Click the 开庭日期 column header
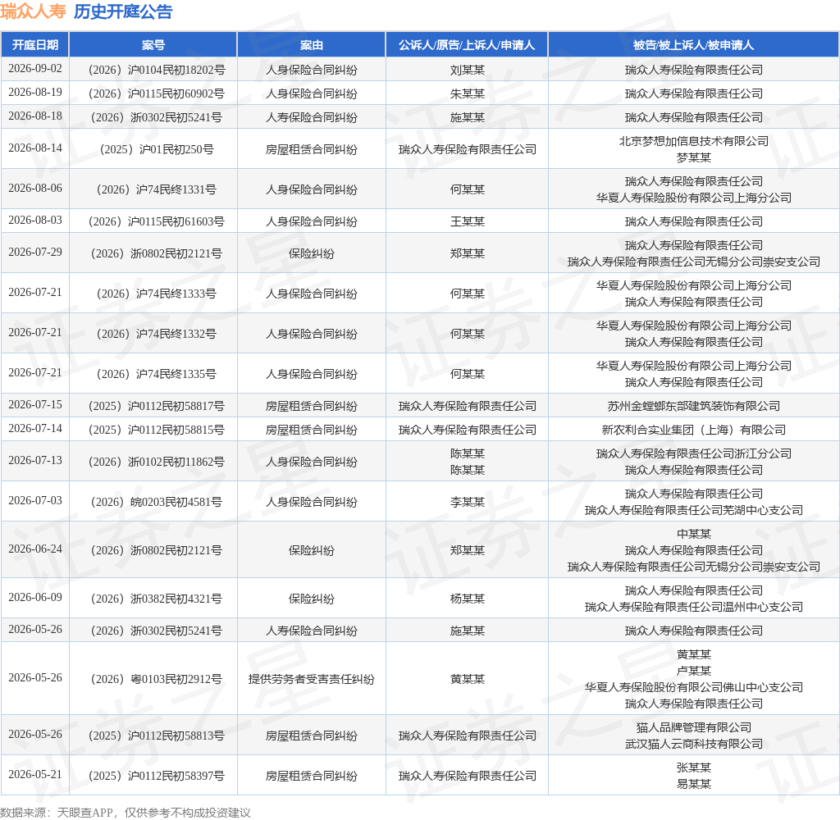This screenshot has width=840, height=820. (x=34, y=45)
